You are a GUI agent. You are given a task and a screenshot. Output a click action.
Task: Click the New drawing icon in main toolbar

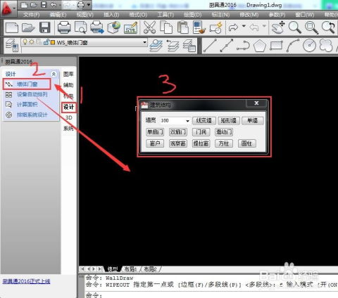coord(12,27)
